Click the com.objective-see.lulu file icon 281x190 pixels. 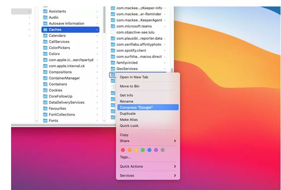click(113, 32)
